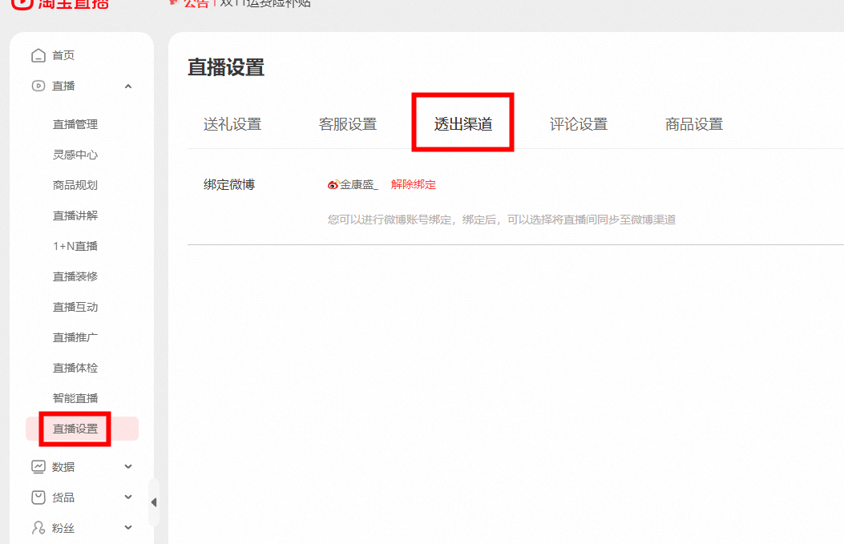Click the Taobao Live logo icon

pyautogui.click(x=22, y=4)
